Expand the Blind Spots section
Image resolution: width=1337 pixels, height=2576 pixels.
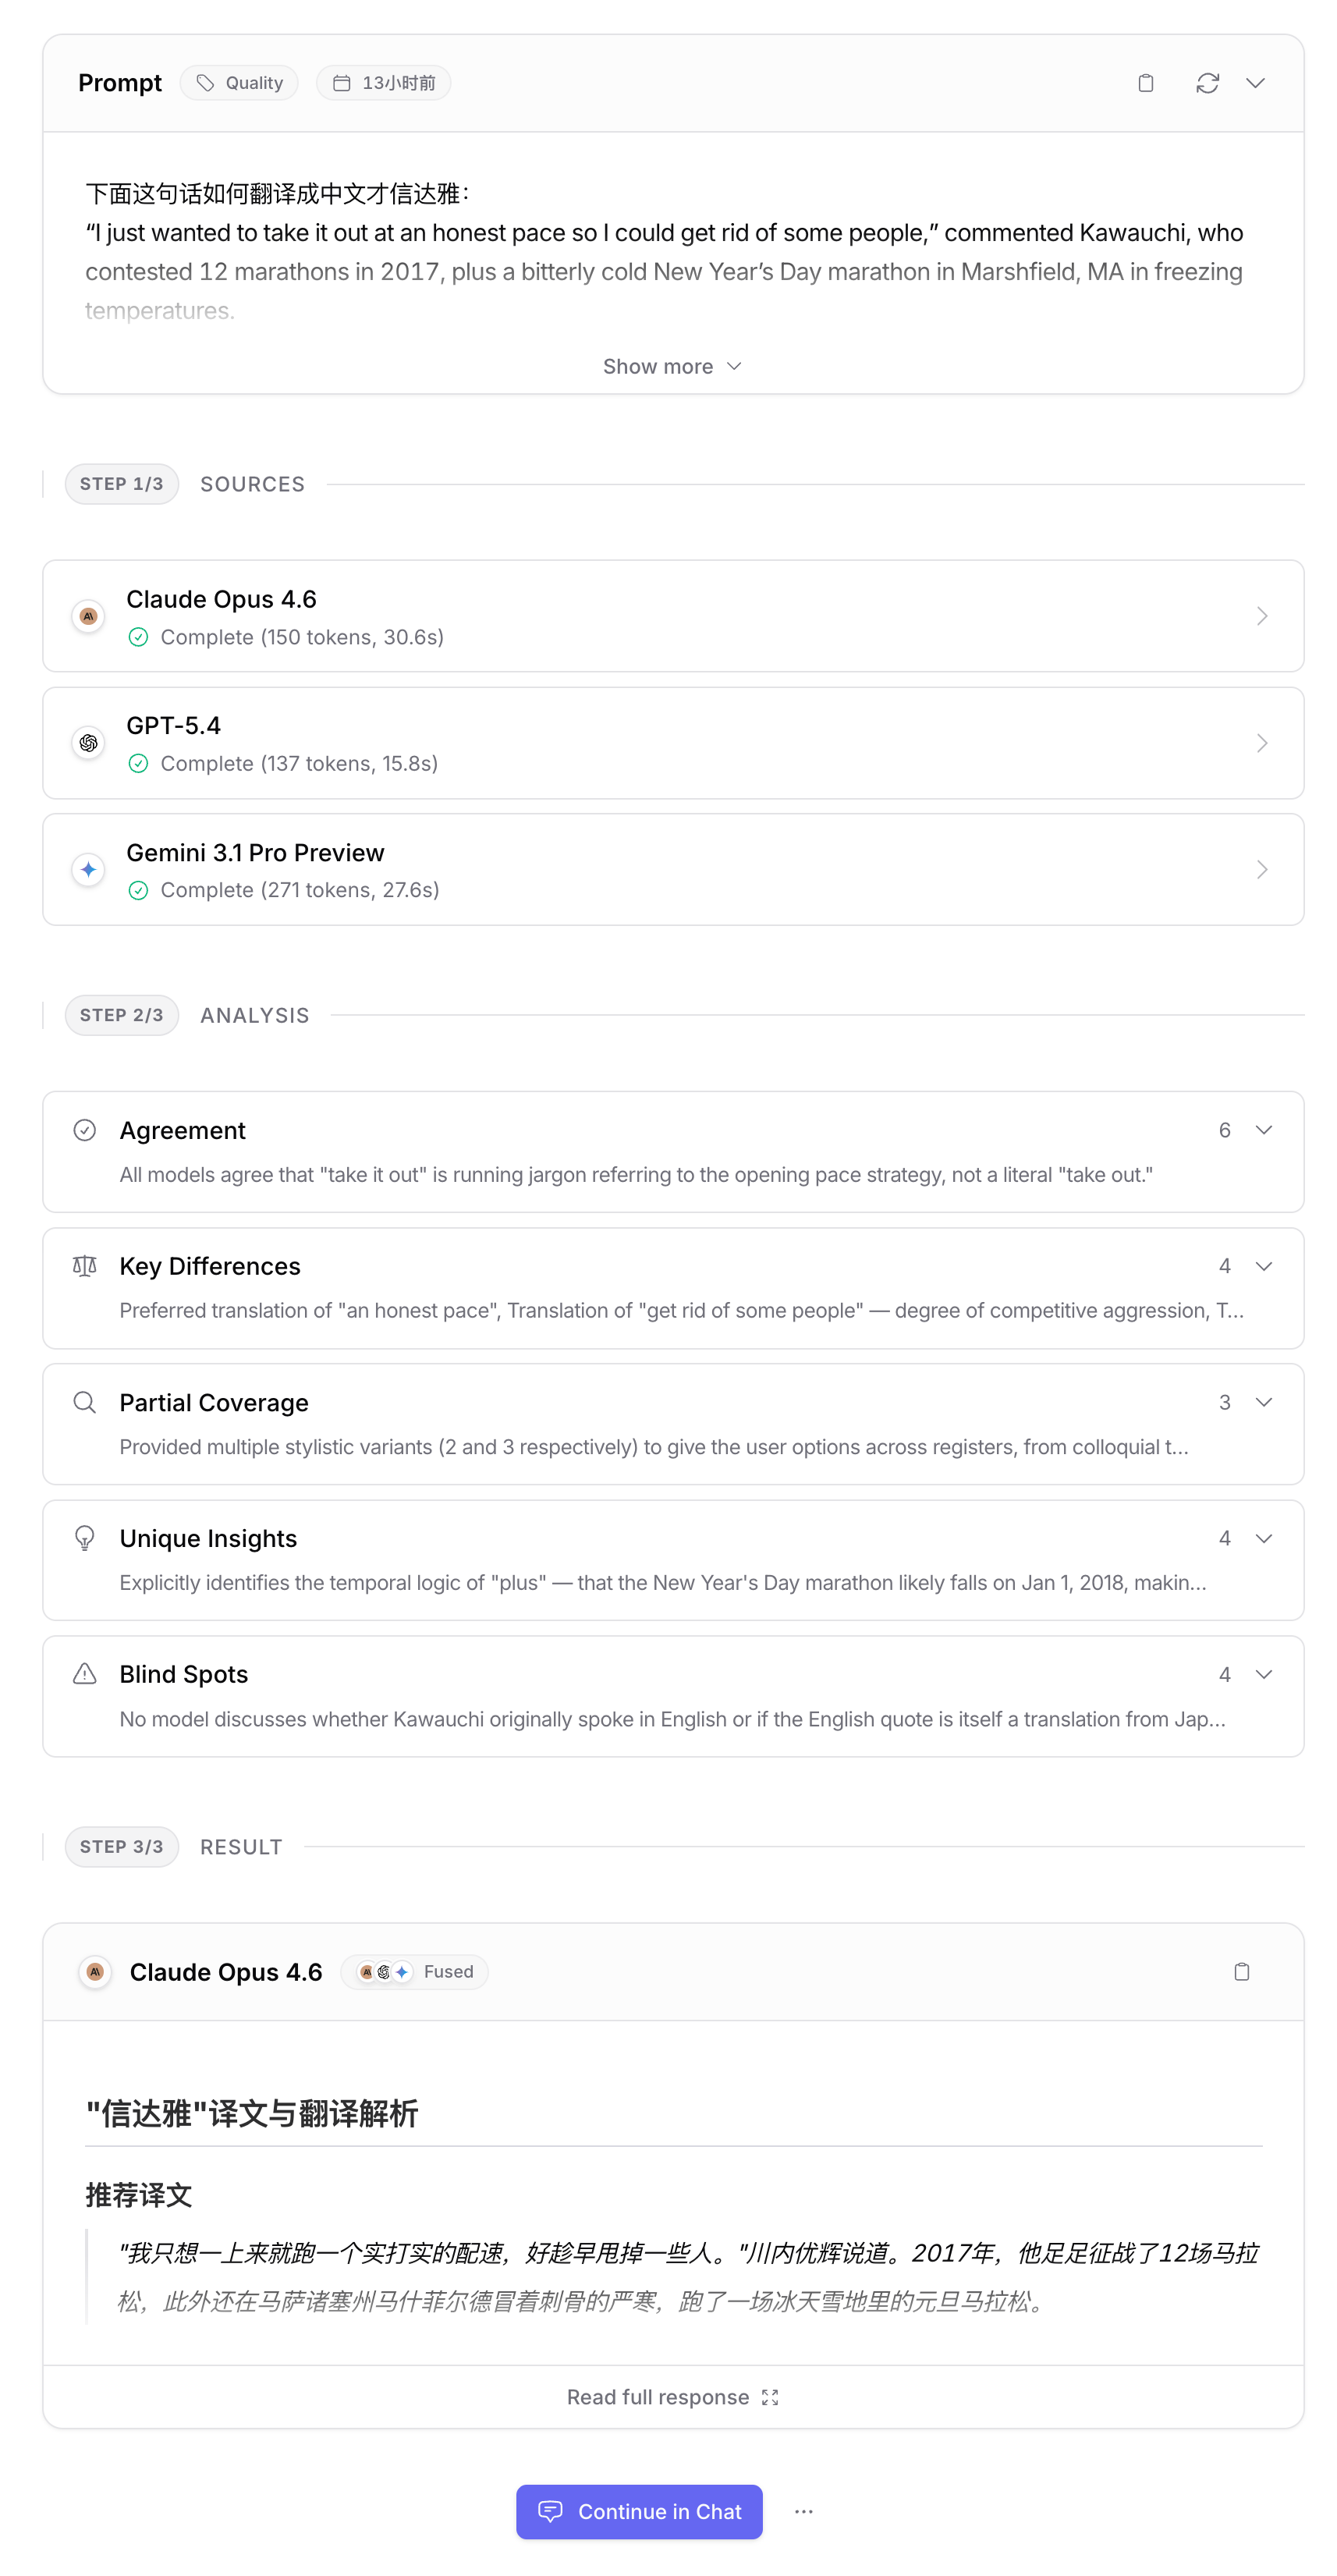point(1263,1674)
